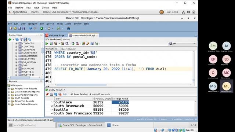Open the Navigate menu

click(33, 23)
